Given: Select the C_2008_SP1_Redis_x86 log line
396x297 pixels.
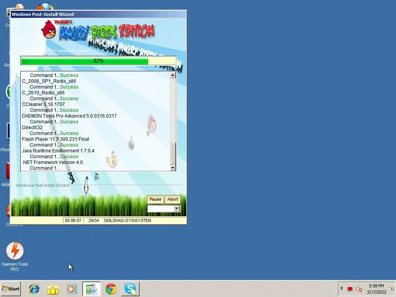Looking at the screenshot, I should pos(49,81).
